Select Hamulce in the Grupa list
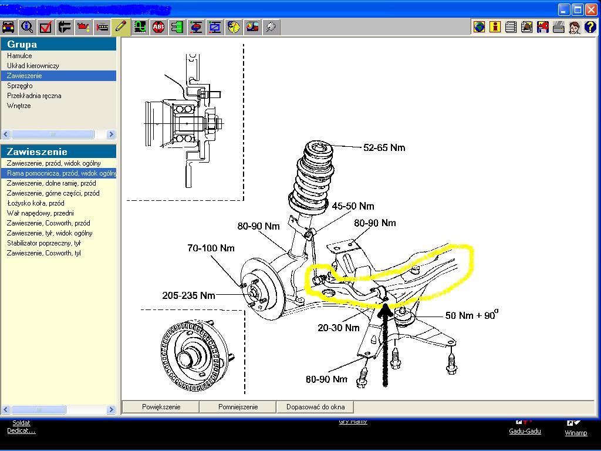Screen dimensions: 601x451 (x=19, y=56)
